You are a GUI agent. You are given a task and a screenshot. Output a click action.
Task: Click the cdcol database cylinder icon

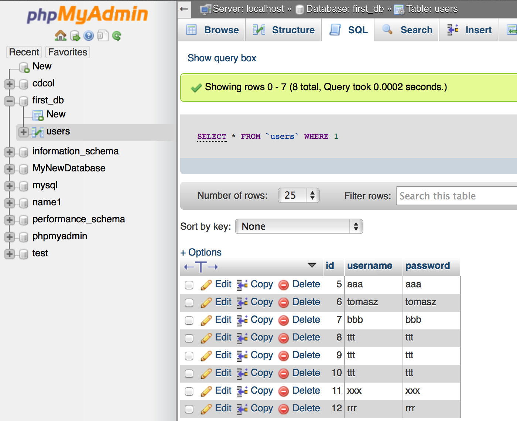24,84
